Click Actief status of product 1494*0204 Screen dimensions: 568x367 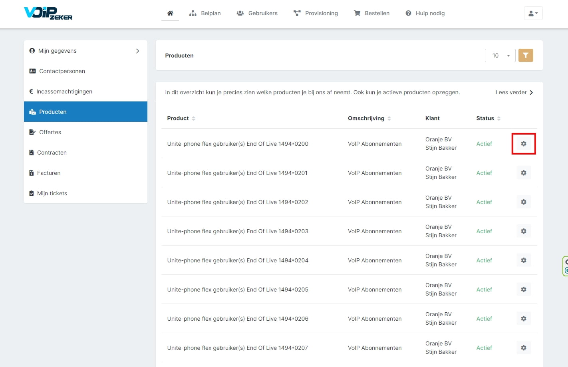484,260
